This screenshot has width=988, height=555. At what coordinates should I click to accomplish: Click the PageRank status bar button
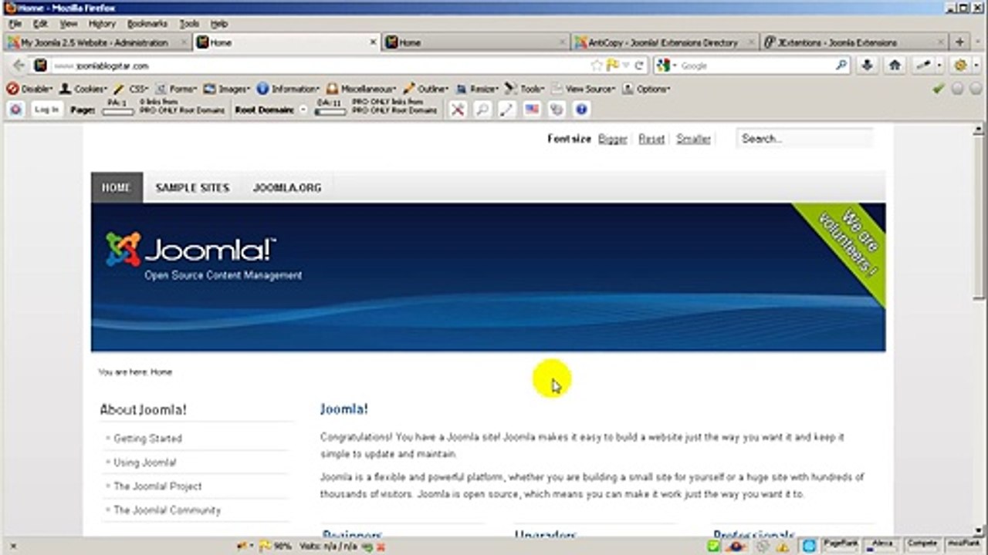pos(840,544)
